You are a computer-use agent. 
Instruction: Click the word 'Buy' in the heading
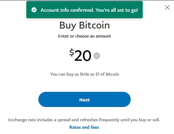[x=68, y=26]
